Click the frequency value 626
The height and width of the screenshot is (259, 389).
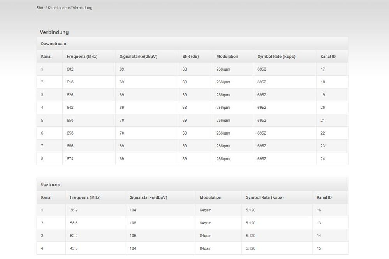click(70, 95)
